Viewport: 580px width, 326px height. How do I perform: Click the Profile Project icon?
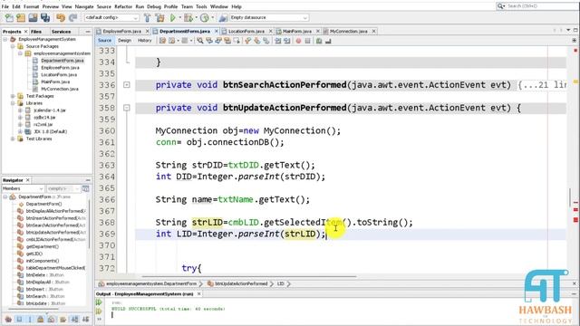(204, 18)
